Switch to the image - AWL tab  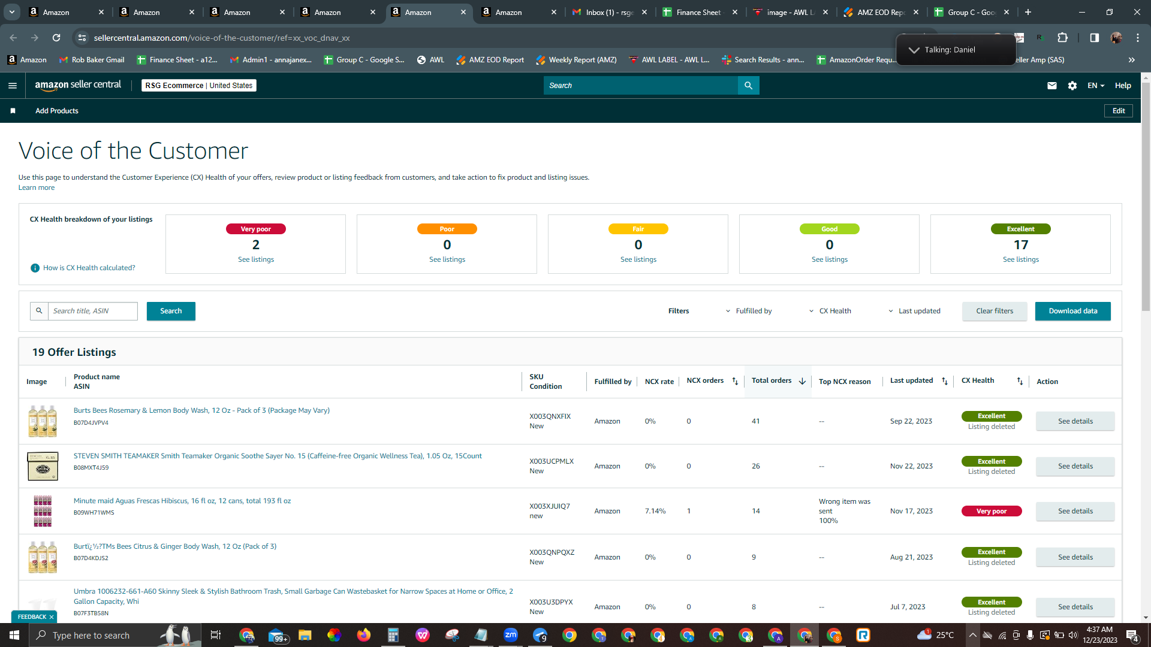(791, 12)
